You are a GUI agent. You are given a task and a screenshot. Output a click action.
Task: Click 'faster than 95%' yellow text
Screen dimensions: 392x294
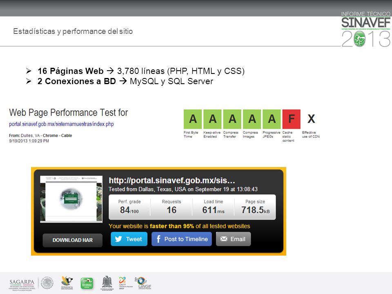[x=172, y=226]
